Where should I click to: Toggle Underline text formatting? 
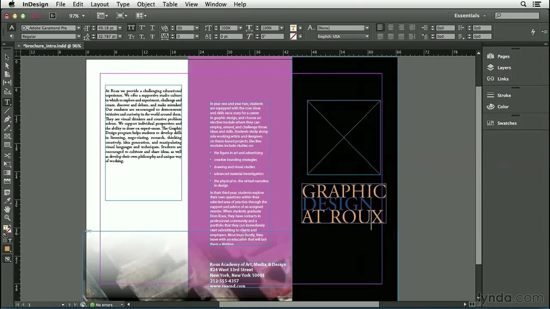(152, 28)
